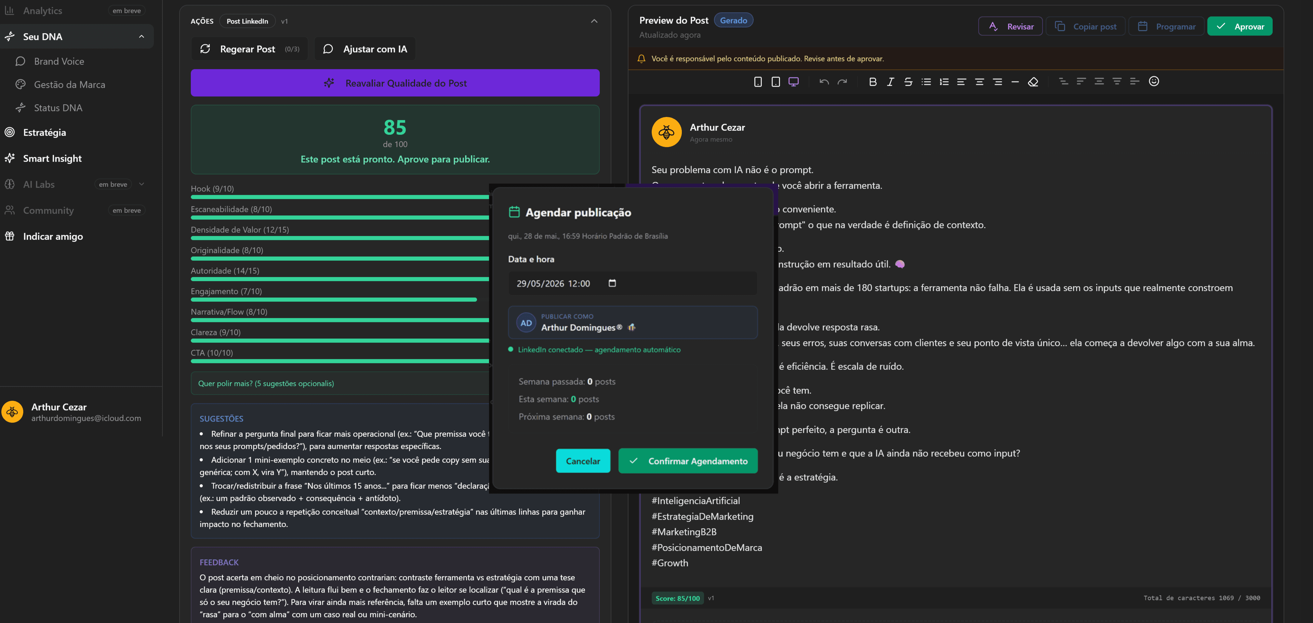
Task: Approve the post with Aprovar
Action: (1239, 26)
